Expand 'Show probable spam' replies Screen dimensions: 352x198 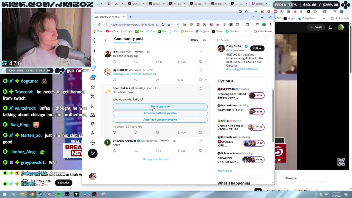click(x=156, y=159)
